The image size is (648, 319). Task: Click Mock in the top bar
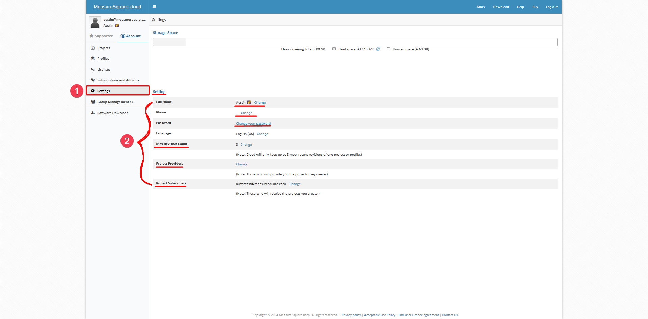click(x=481, y=7)
